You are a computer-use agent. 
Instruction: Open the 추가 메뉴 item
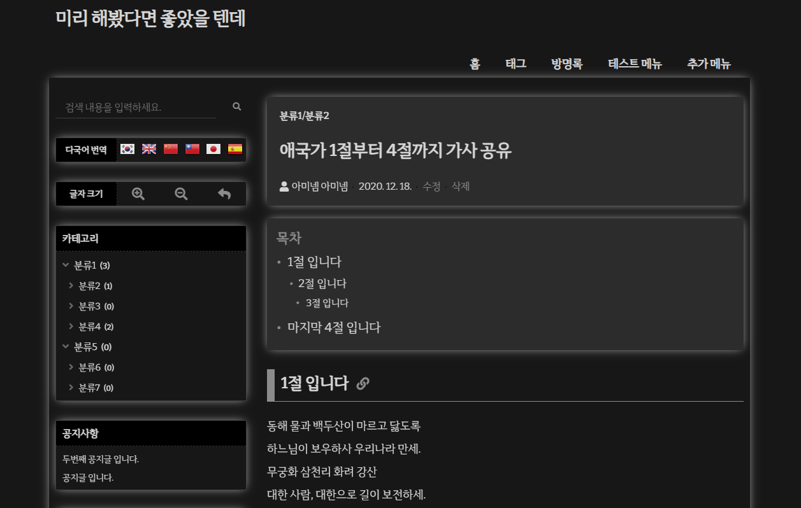click(709, 64)
